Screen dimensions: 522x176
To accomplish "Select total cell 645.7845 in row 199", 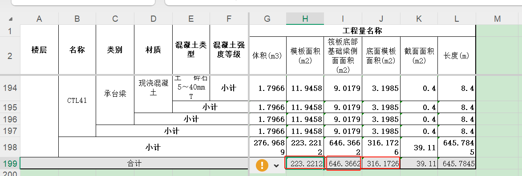I will click(457, 164).
